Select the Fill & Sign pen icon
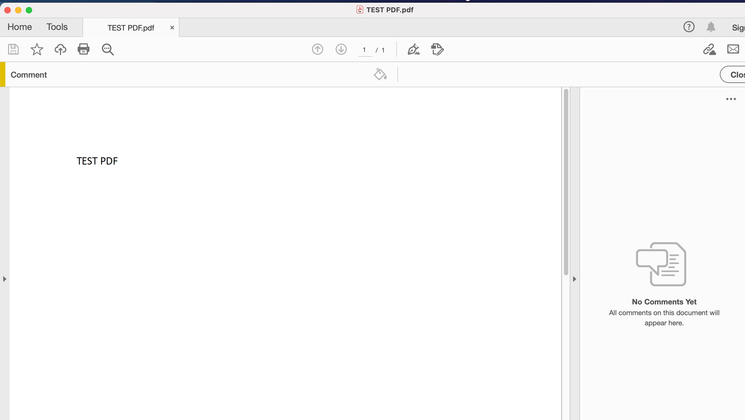This screenshot has height=420, width=745. 413,49
